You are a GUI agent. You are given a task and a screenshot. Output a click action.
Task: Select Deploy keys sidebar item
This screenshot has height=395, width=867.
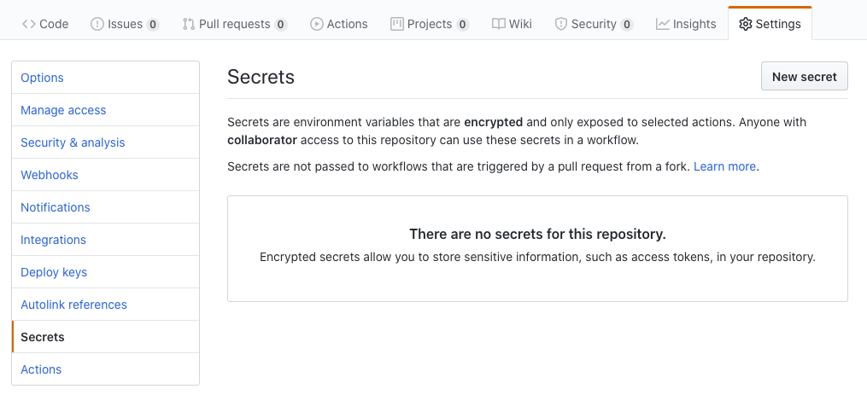point(54,272)
